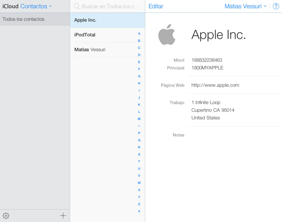Jump to letter Q in index
The height and width of the screenshot is (222, 282).
coord(139,140)
